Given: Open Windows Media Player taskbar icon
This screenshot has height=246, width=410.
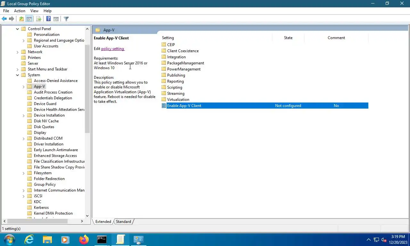Looking at the screenshot, I should coord(65,240).
